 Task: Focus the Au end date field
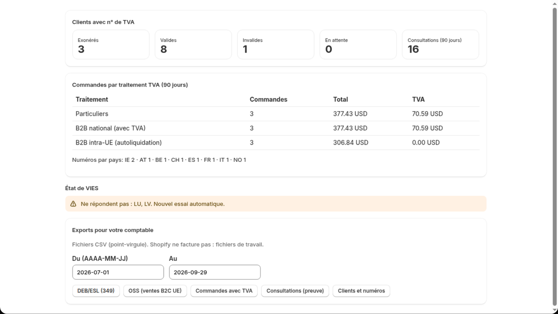point(215,272)
